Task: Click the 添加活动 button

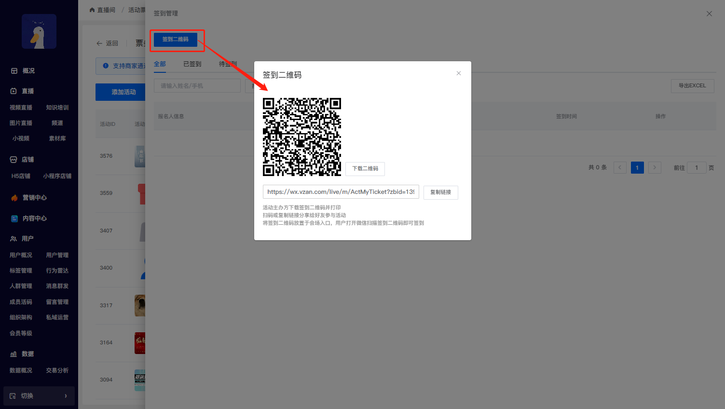Action: pyautogui.click(x=121, y=92)
